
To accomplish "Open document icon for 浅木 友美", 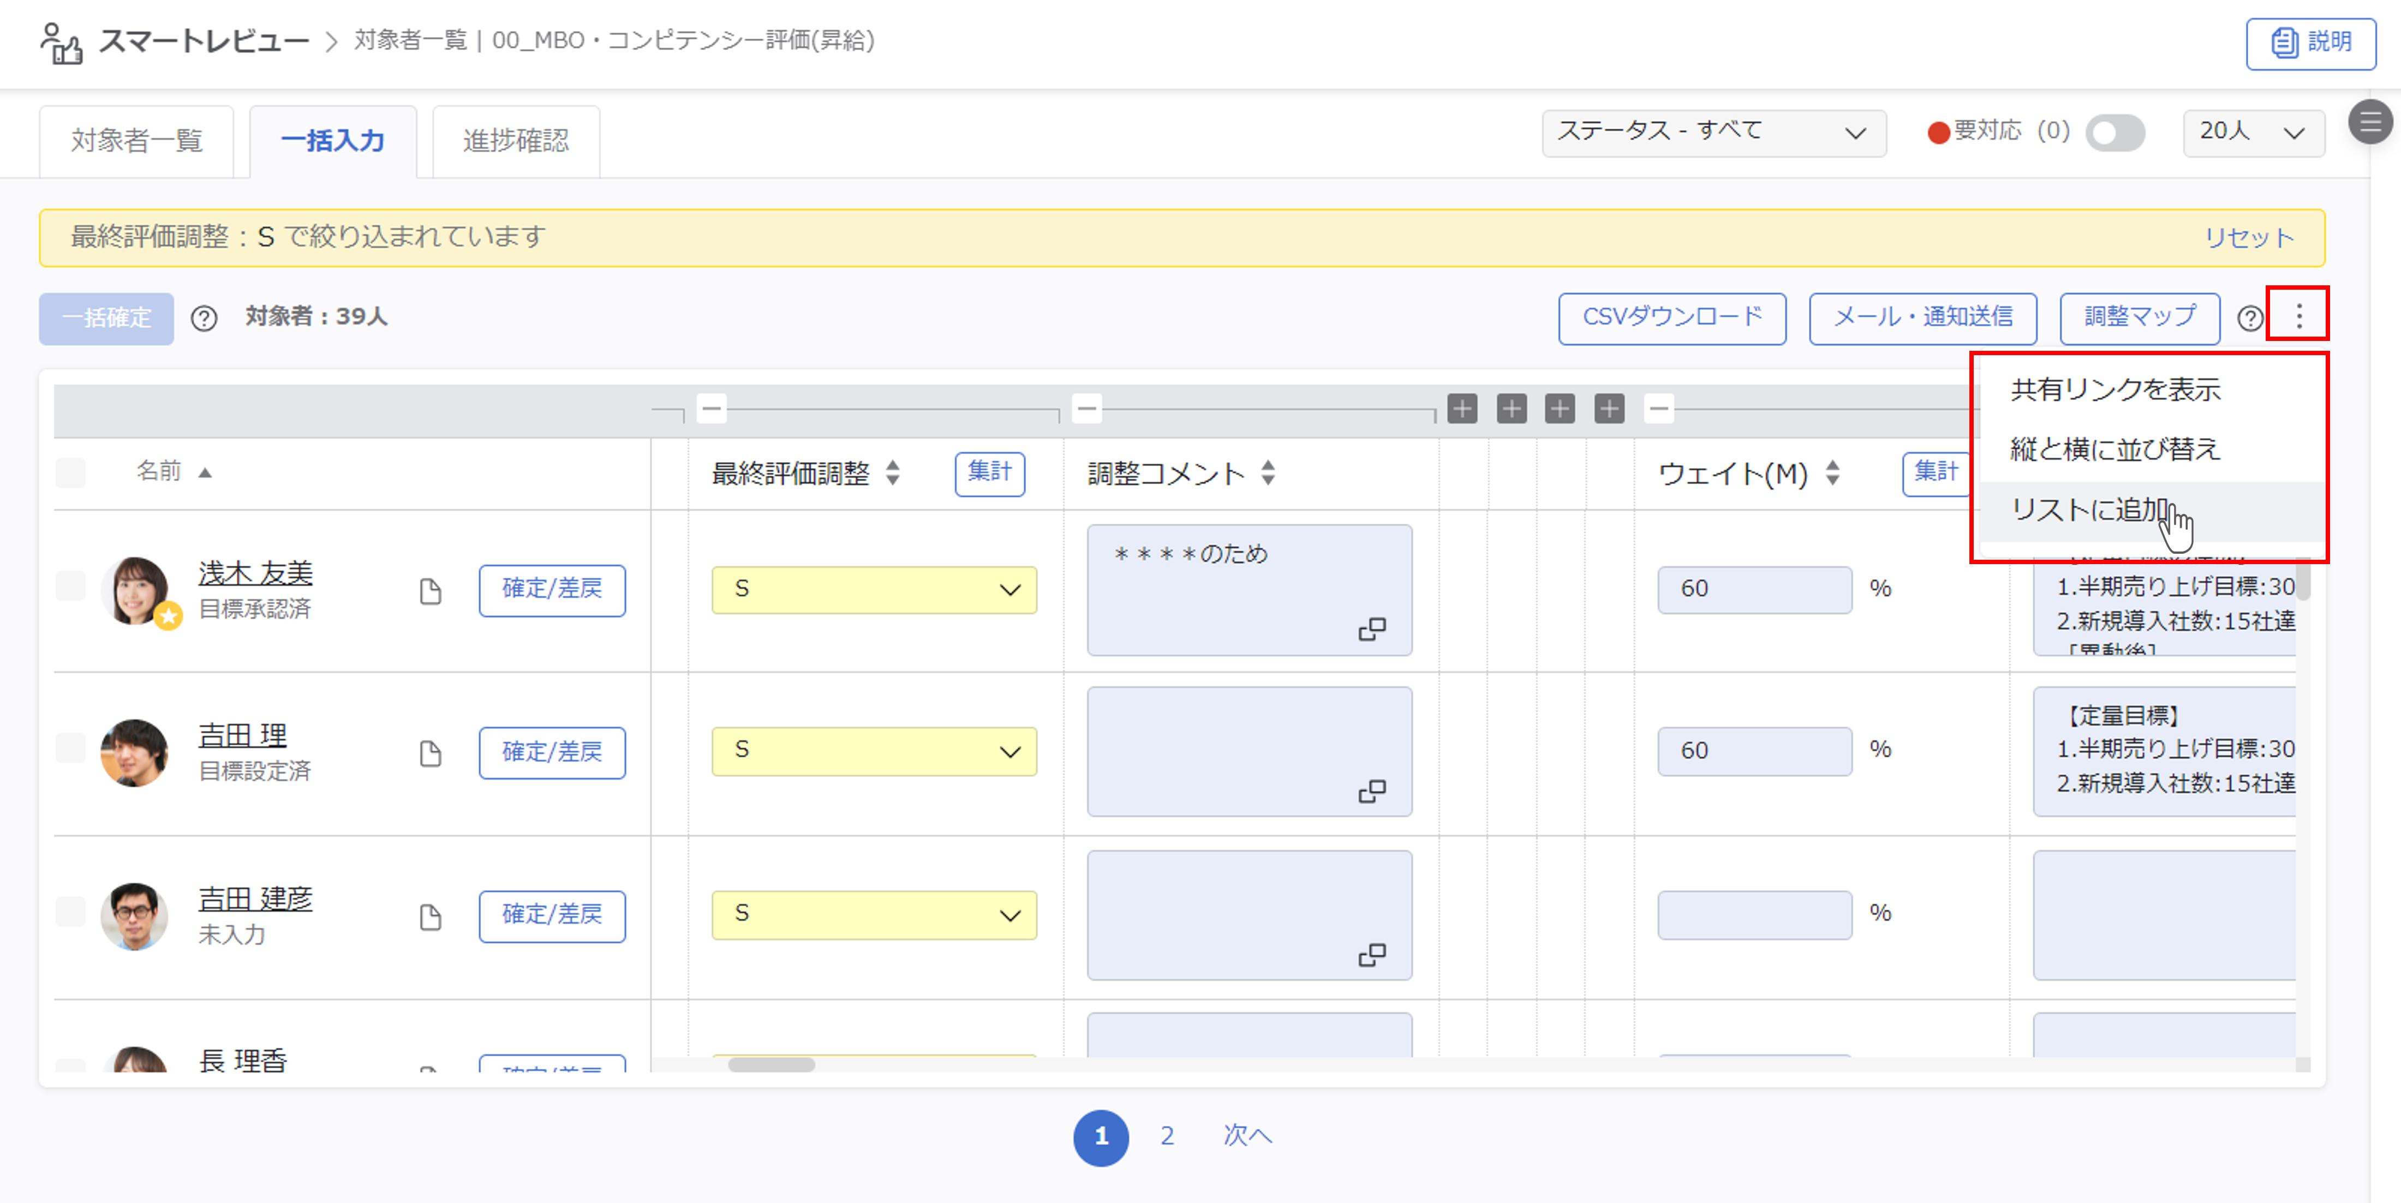I will tap(429, 591).
